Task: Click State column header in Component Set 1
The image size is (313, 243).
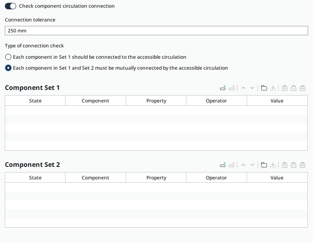Action: pyautogui.click(x=35, y=101)
